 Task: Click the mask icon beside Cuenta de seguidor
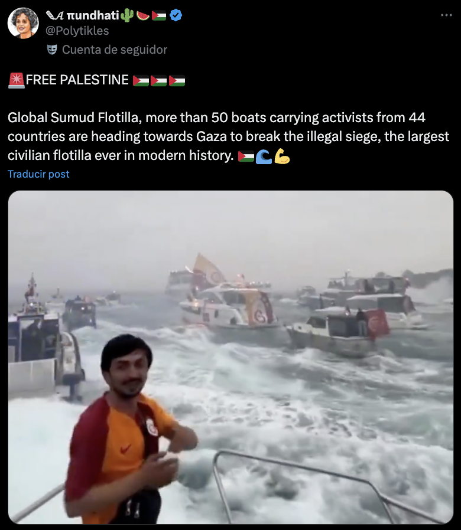pyautogui.click(x=52, y=50)
